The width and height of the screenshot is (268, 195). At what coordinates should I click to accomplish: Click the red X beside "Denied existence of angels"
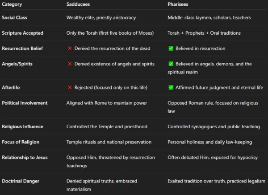coord(69,64)
